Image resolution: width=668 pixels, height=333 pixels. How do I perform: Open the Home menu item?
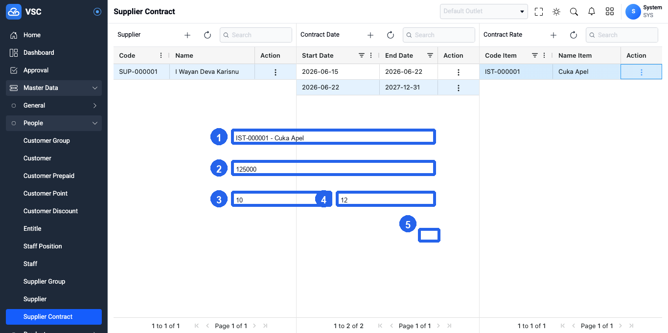(x=54, y=35)
